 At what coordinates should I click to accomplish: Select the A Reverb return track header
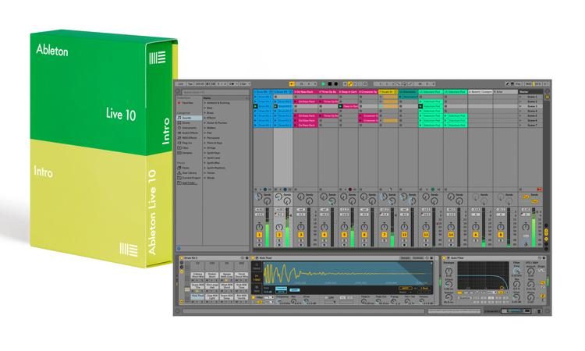tap(480, 92)
